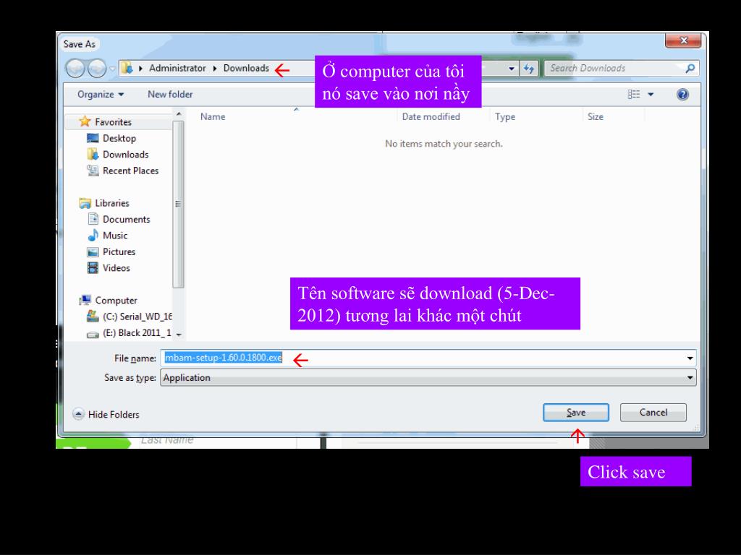Viewport: 741px width, 555px height.
Task: Click the navigation pane scroll up arrow
Action: [178, 114]
